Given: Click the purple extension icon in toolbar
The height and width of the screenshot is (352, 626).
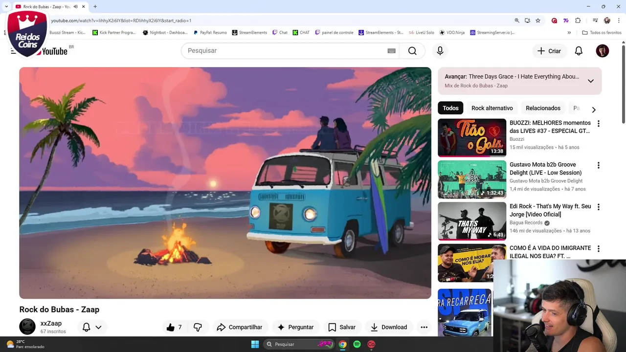Looking at the screenshot, I should pos(566,21).
